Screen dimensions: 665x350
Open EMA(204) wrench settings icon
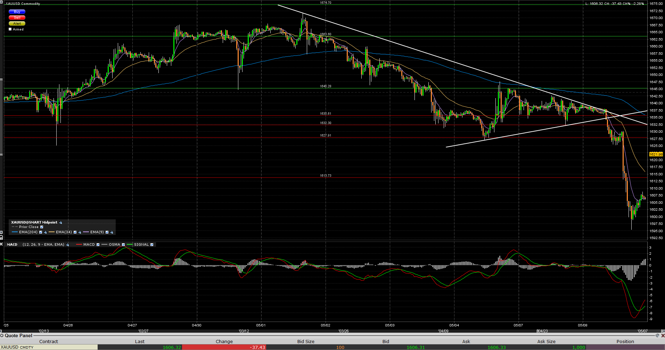tap(46, 232)
